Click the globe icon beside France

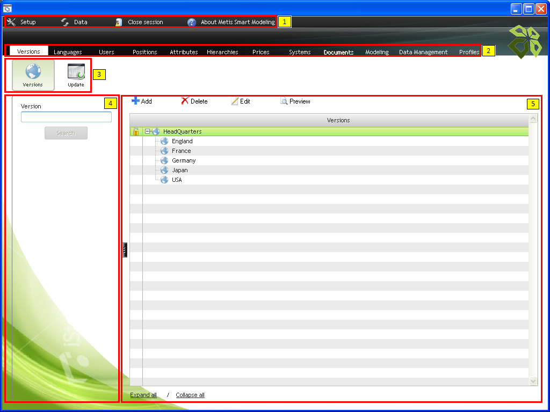pyautogui.click(x=164, y=151)
